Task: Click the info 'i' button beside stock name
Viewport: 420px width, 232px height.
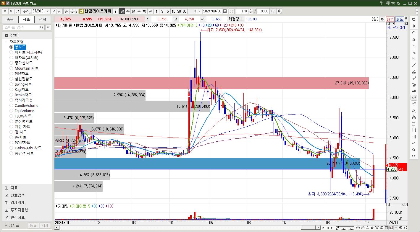Action: tap(116, 11)
